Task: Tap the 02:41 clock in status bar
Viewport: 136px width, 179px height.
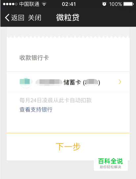Action: coord(69,4)
